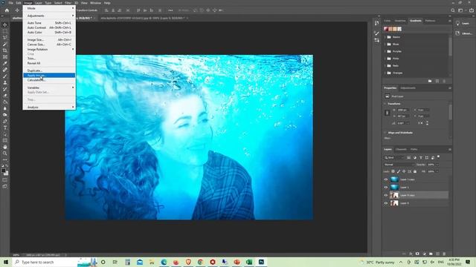Select the Move tool in the toolbox
This screenshot has height=267, width=476.
(5, 24)
